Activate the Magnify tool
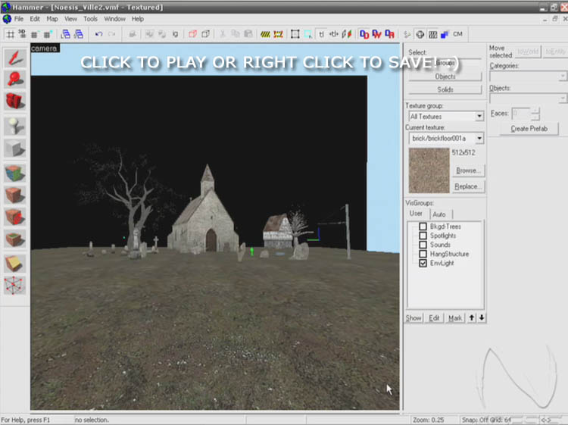 [15, 78]
